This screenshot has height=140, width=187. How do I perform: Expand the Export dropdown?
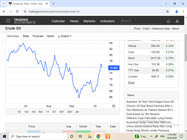(65, 36)
